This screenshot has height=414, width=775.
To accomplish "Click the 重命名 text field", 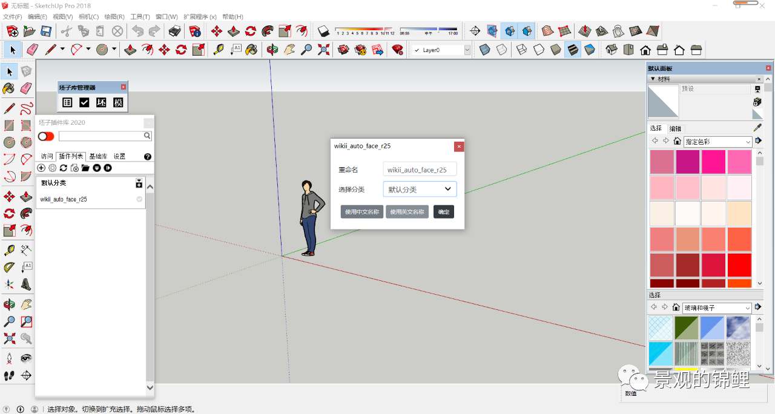I will (x=420, y=170).
